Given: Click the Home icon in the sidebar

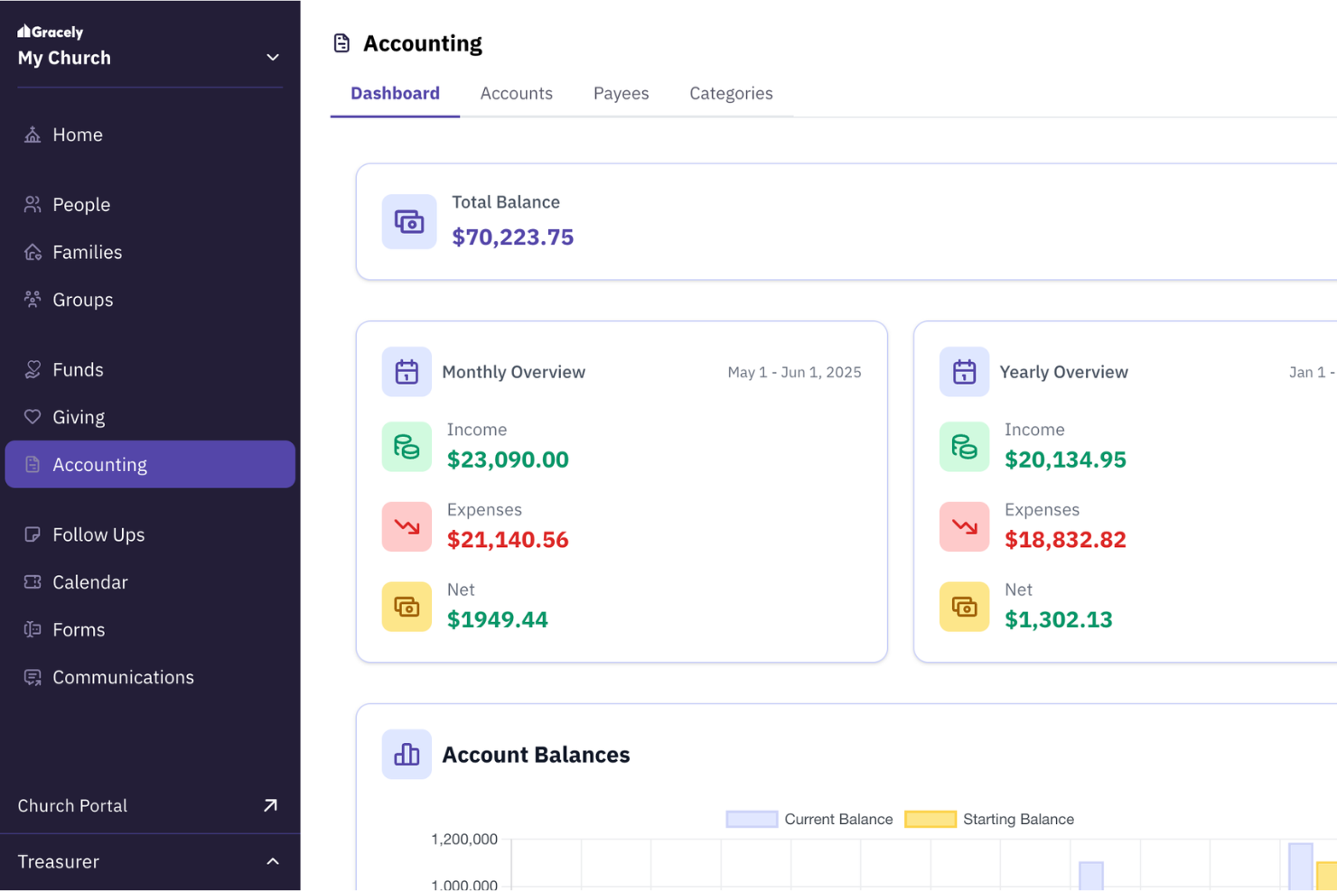Looking at the screenshot, I should (x=33, y=135).
